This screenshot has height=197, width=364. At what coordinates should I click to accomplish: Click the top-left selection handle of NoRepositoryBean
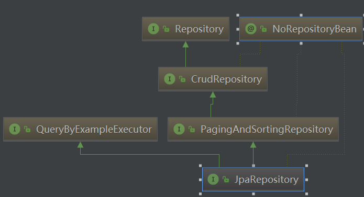coord(238,15)
